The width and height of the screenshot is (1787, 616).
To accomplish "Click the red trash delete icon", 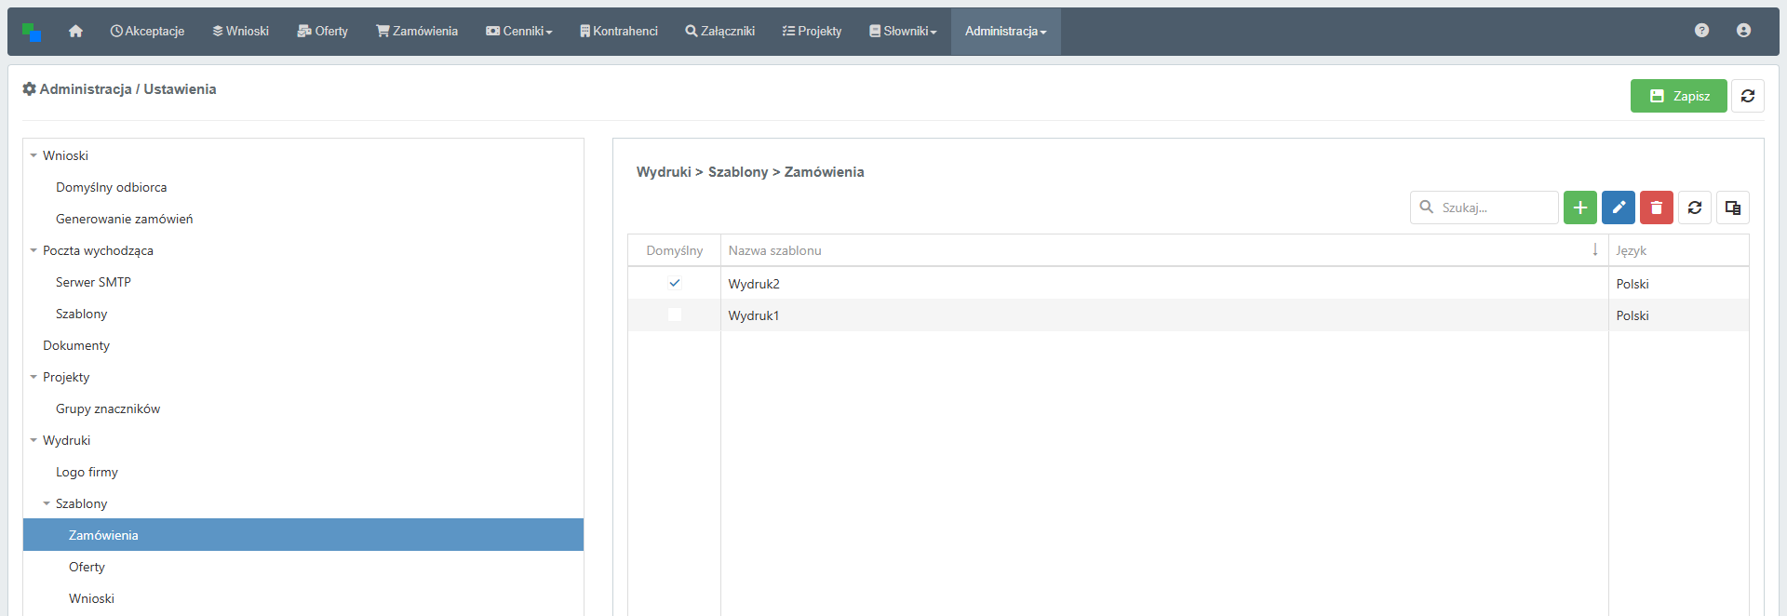I will pos(1656,208).
